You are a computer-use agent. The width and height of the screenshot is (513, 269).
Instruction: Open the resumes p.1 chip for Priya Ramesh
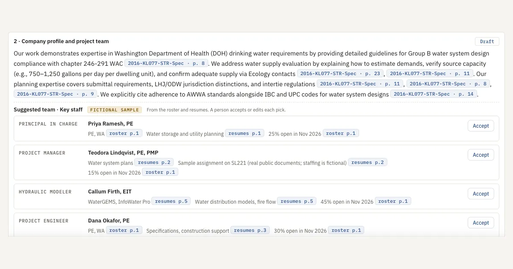pyautogui.click(x=245, y=133)
